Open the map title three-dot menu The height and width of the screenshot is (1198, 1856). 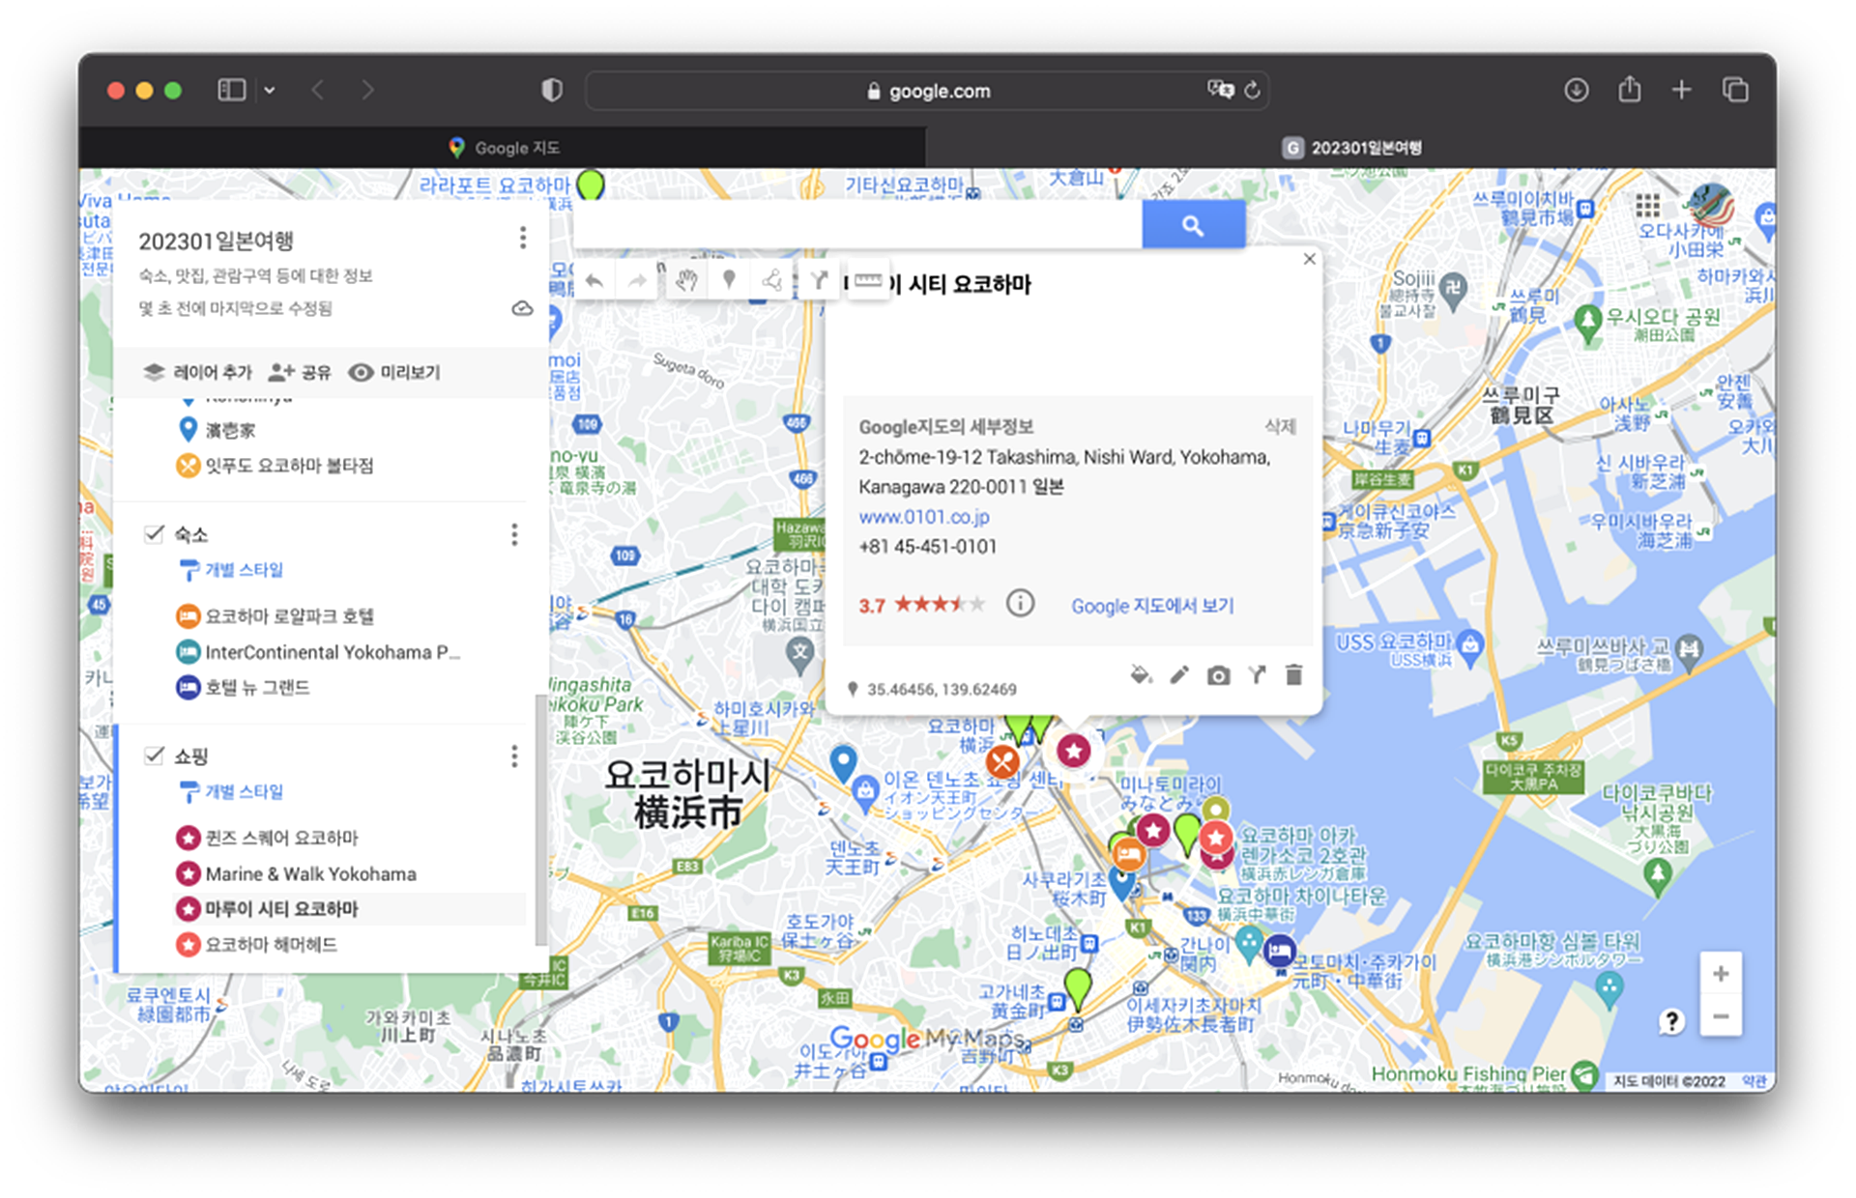[522, 238]
